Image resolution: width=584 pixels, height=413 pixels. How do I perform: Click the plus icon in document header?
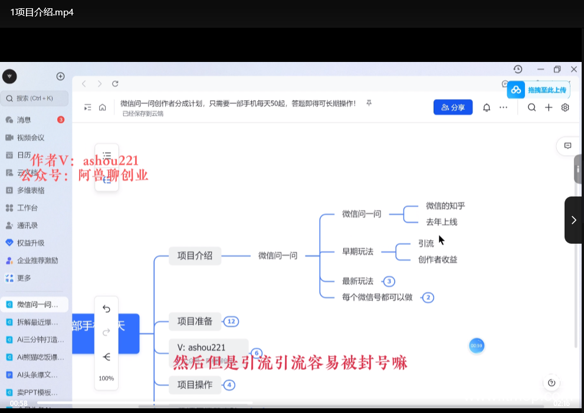click(x=549, y=107)
